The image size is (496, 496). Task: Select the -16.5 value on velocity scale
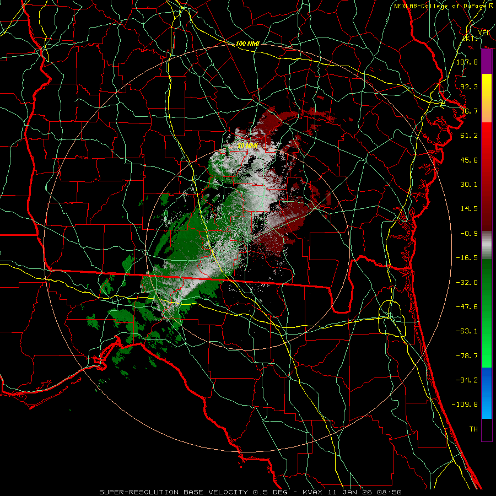pyautogui.click(x=467, y=258)
